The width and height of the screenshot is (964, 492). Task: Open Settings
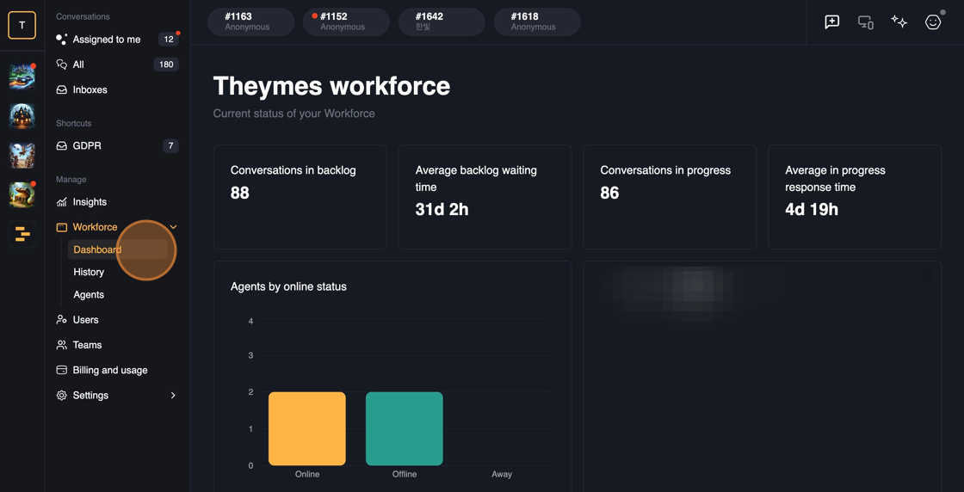[x=117, y=396]
